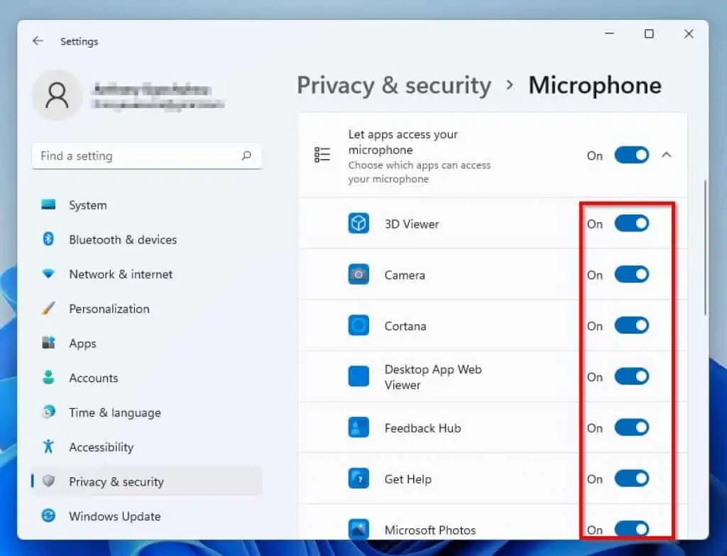This screenshot has height=556, width=727.
Task: Turn off microphone for Feedback Hub
Action: pos(630,427)
